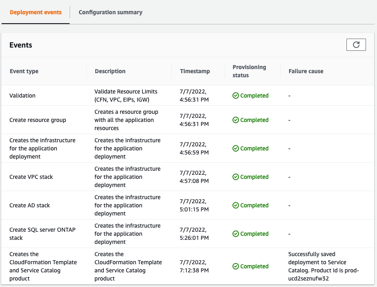Open the Deployment events tab
Viewport: 377px width, 287px height.
[x=35, y=12]
